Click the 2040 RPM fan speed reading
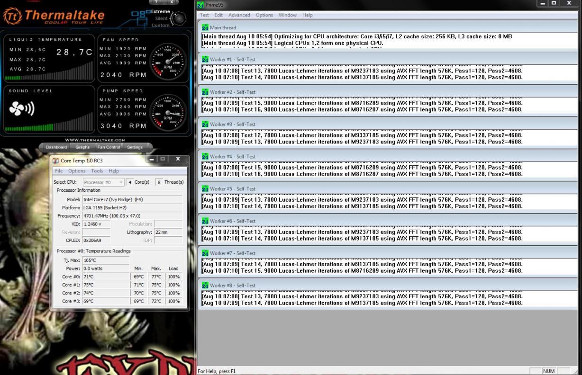Viewport: 582px width, 375px height. coord(123,74)
